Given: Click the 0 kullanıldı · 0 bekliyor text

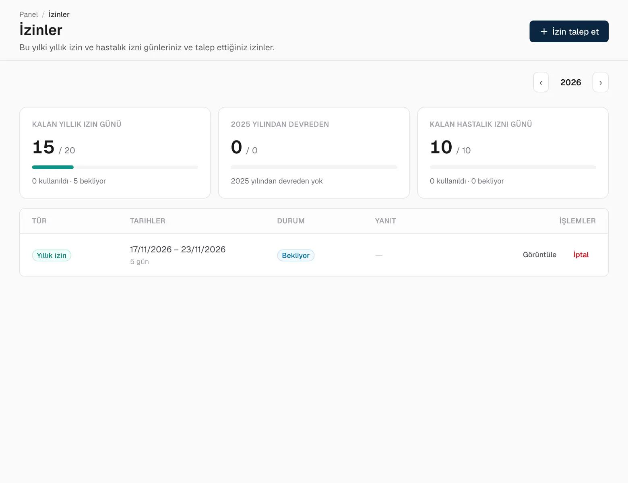Looking at the screenshot, I should pos(467,181).
